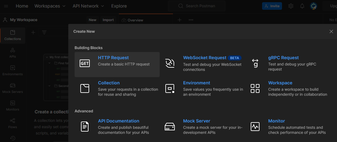Add a new tab with plus icon
337x142 pixels.
180,20
